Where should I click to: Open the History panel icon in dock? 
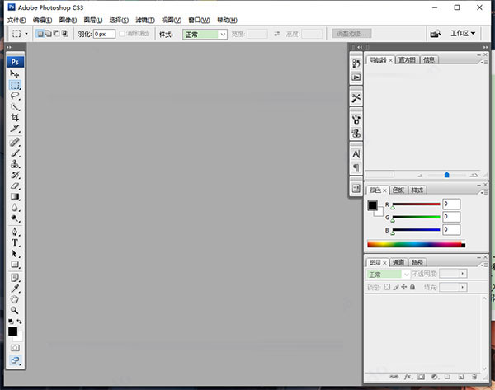(356, 63)
